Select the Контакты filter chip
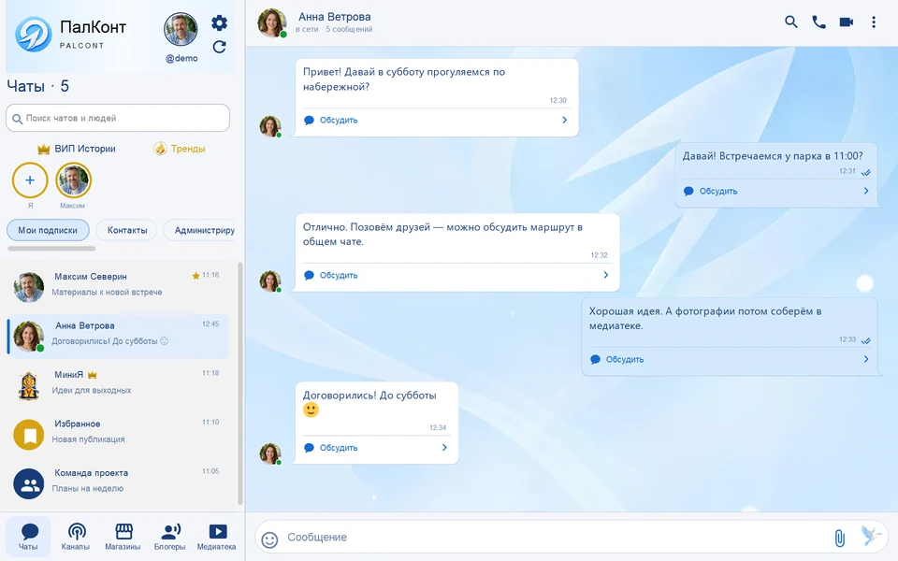 coord(127,230)
